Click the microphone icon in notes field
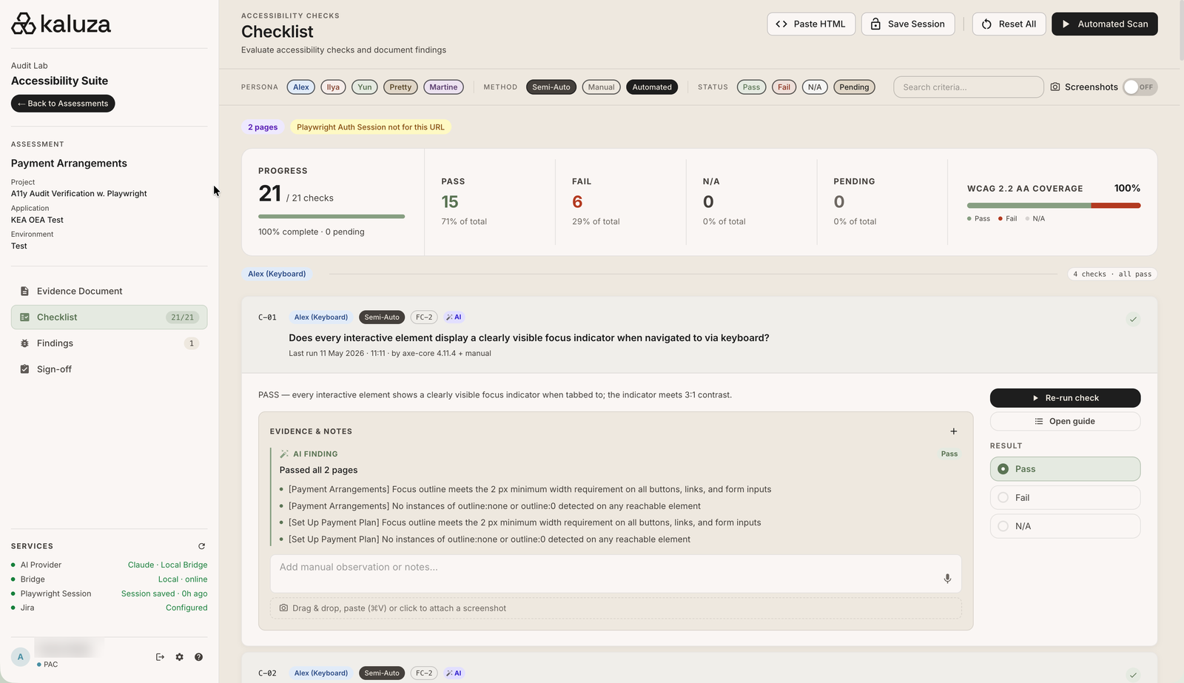The height and width of the screenshot is (683, 1184). tap(947, 579)
